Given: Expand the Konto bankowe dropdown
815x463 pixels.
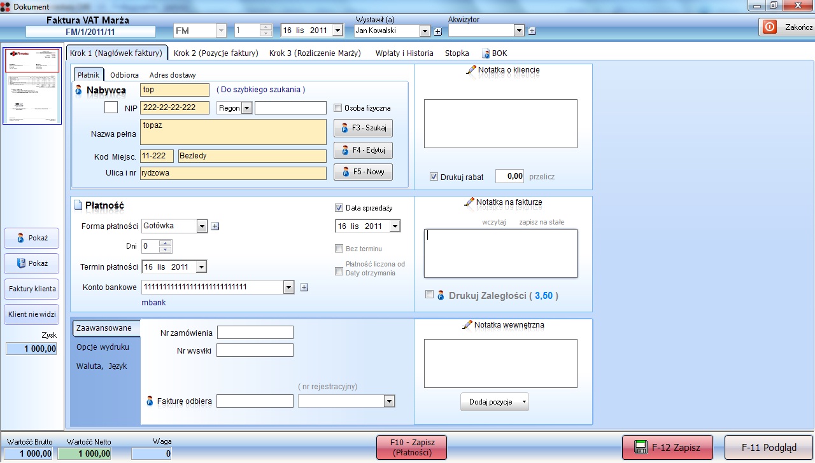Looking at the screenshot, I should click(x=288, y=287).
